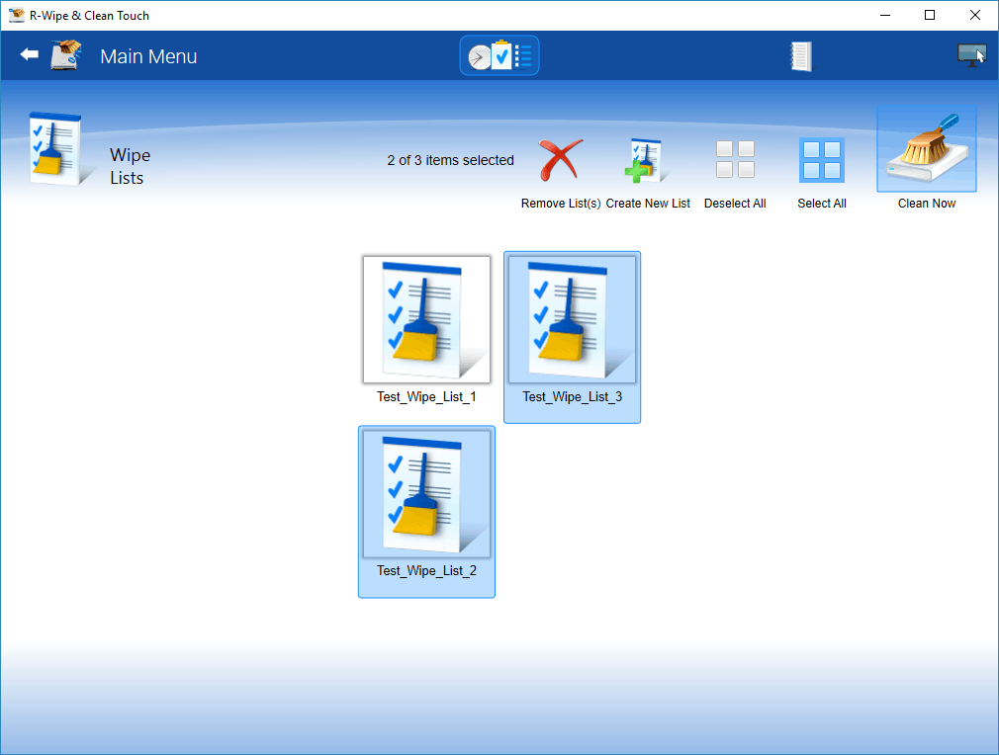Select the Test_Wipe_List_1 thumbnail
Screen dimensions: 999x755
pyautogui.click(x=427, y=319)
